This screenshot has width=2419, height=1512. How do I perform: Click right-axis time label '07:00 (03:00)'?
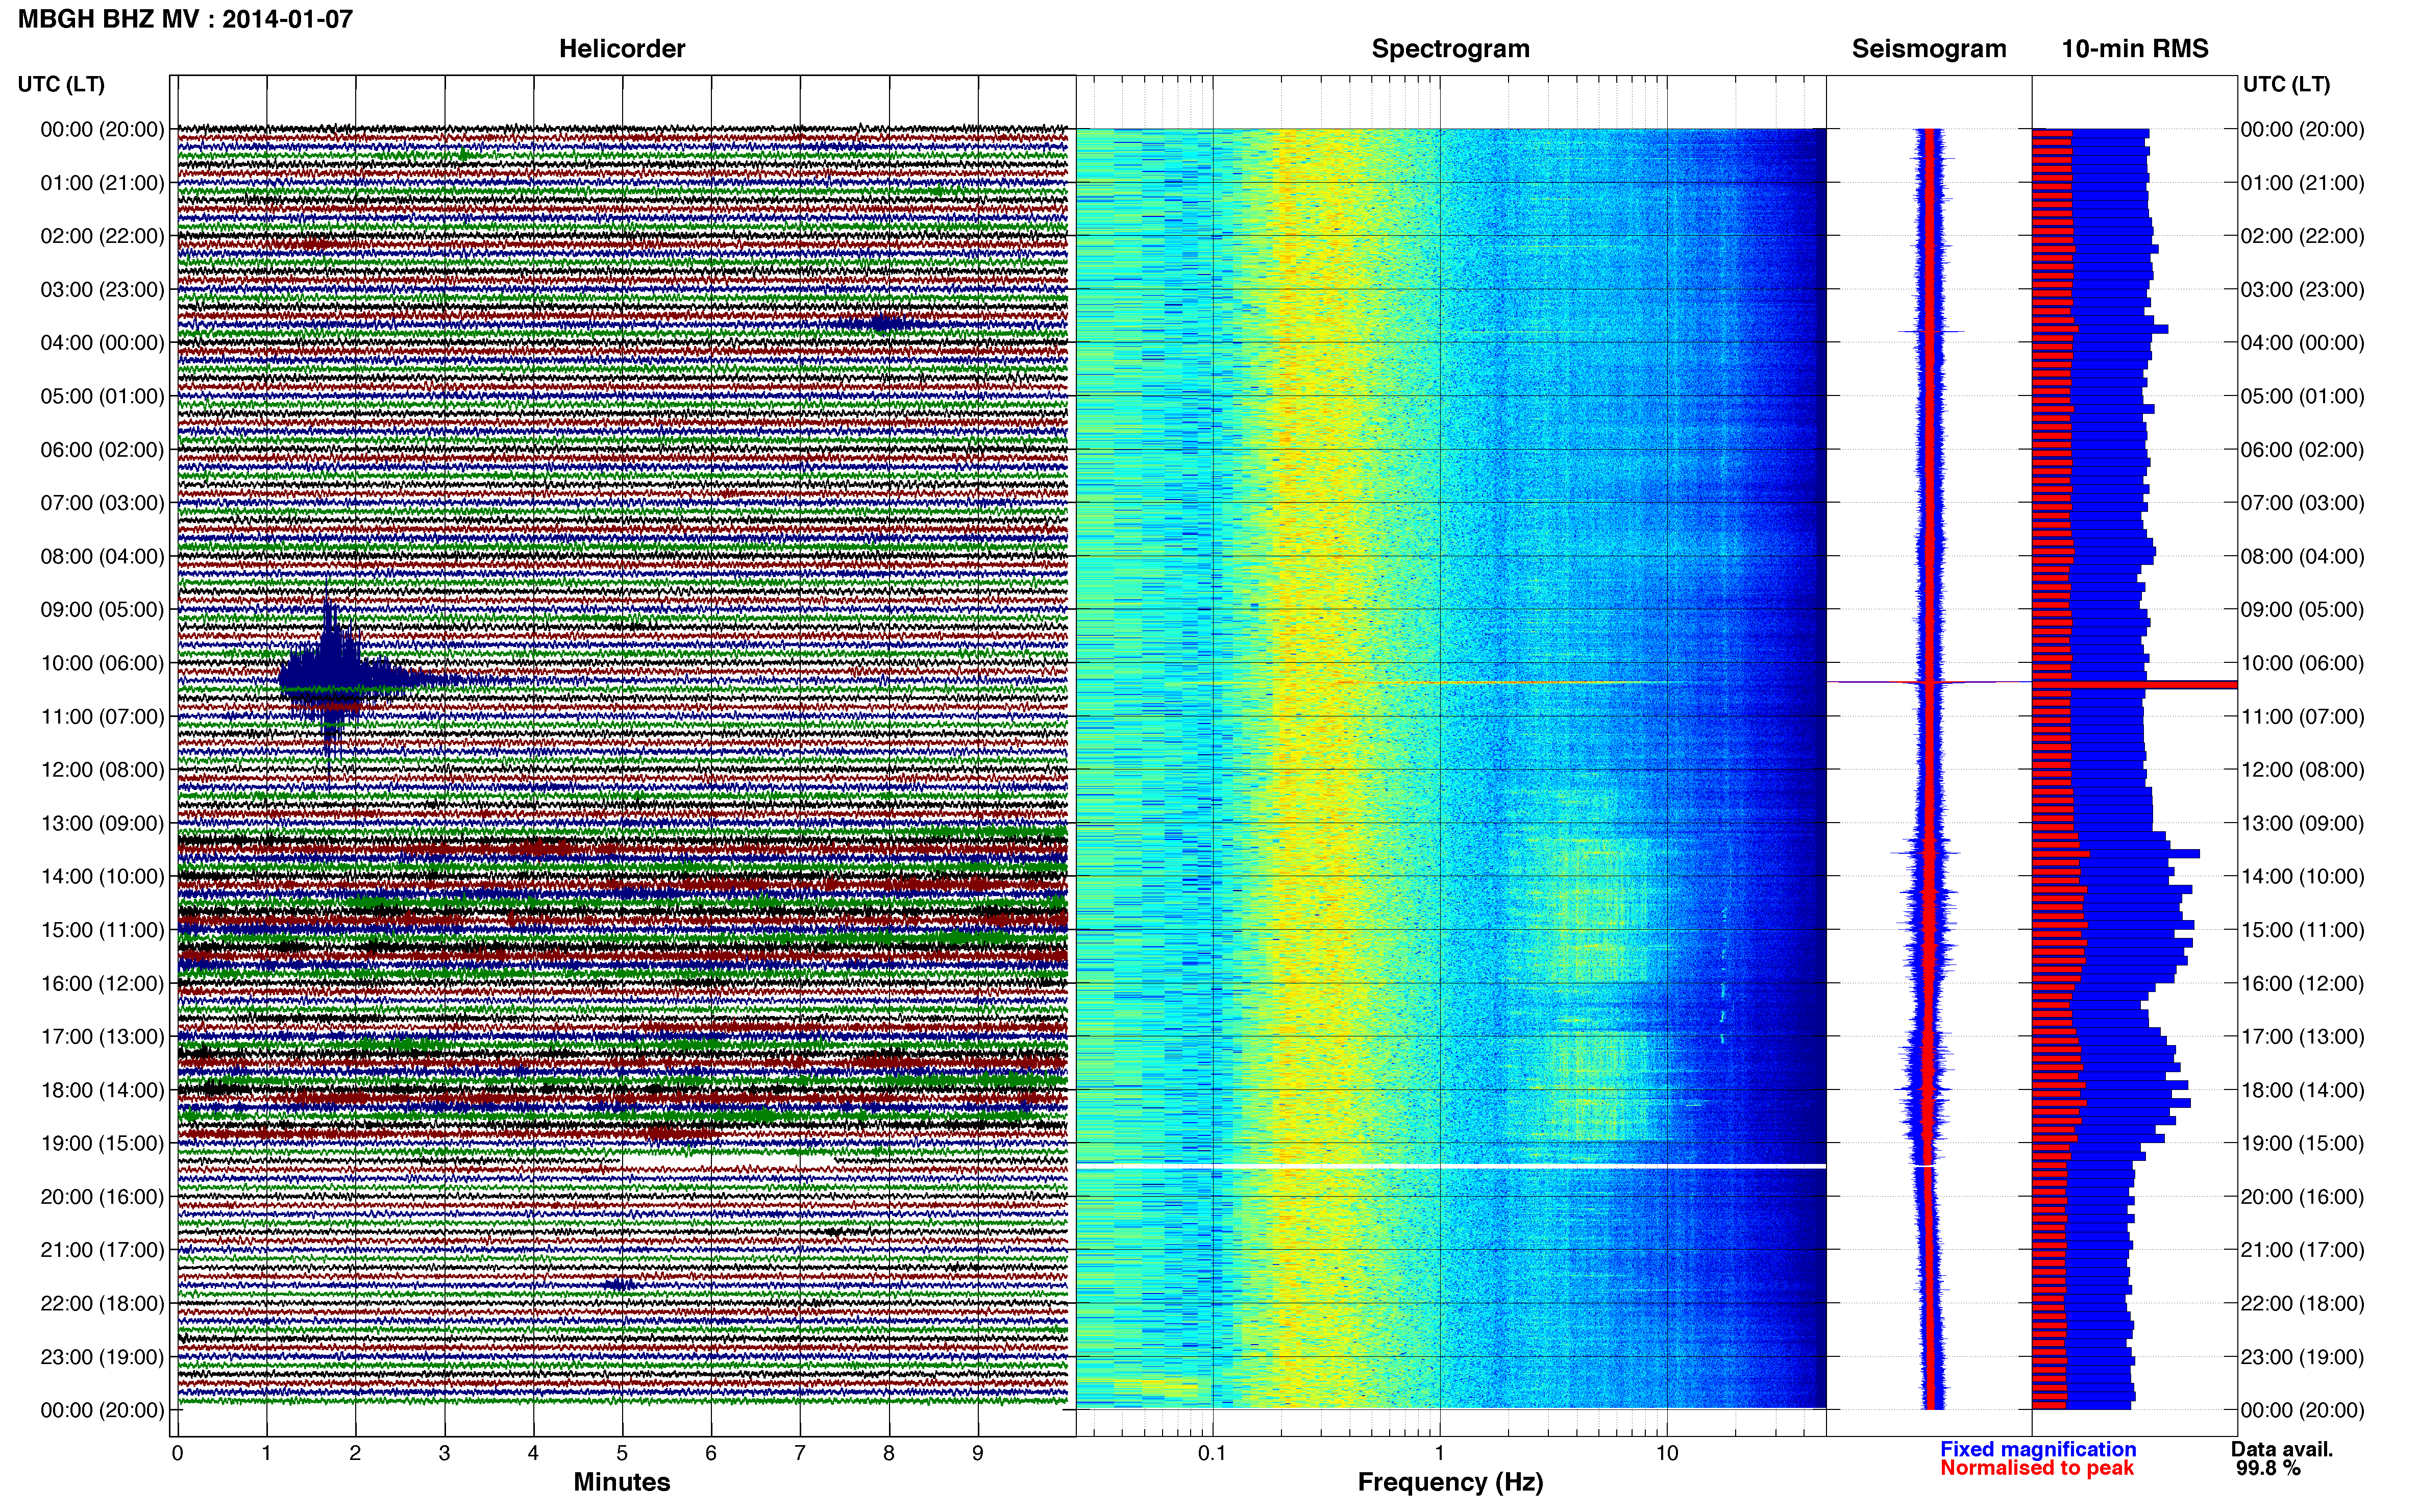tap(2302, 503)
